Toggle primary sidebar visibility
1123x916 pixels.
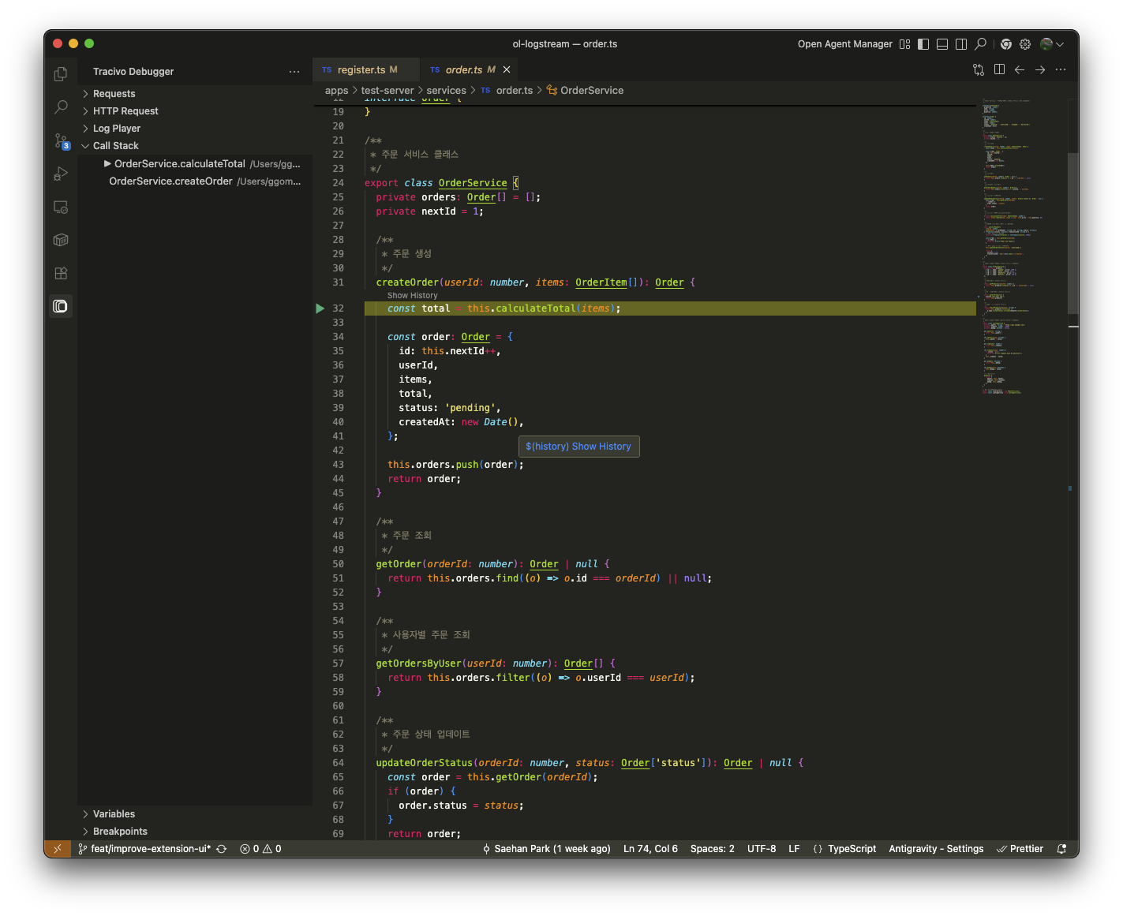point(923,43)
